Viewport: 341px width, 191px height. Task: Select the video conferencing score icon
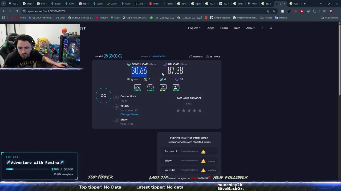tap(176, 87)
